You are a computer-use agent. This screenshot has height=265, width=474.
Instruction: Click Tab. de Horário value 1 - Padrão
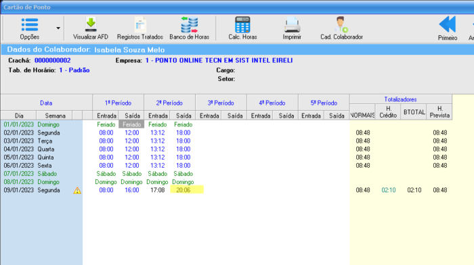coord(74,70)
